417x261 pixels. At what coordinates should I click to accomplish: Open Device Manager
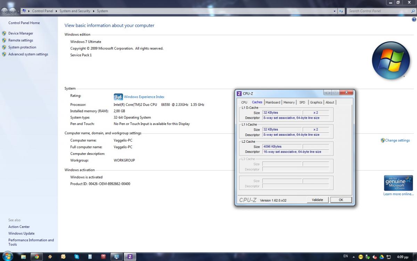21,33
